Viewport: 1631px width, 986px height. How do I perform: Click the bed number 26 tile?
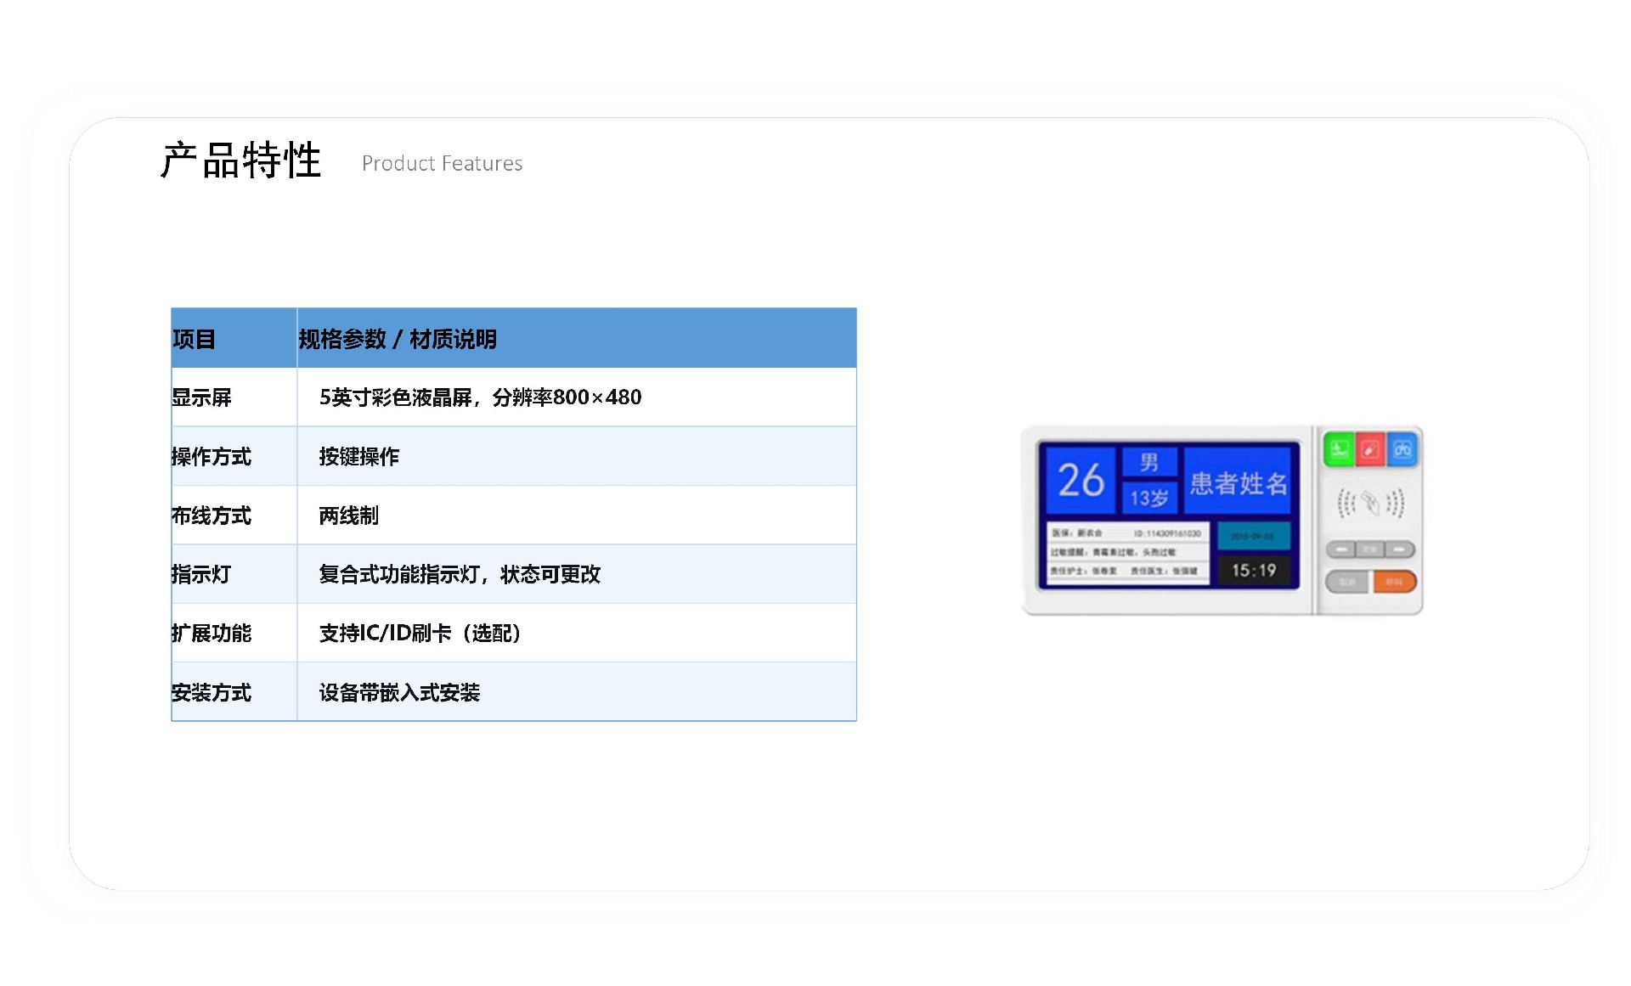point(1080,481)
